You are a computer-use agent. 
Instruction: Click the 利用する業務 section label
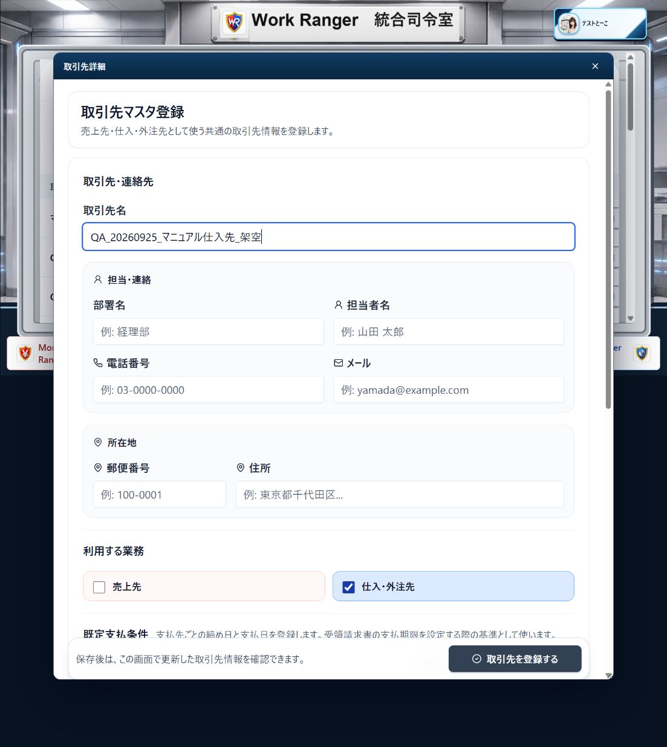[114, 551]
